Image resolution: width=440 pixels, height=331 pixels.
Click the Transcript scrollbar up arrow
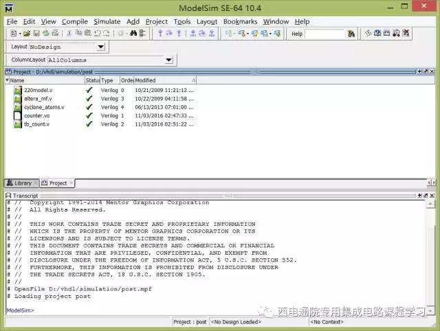[430, 204]
